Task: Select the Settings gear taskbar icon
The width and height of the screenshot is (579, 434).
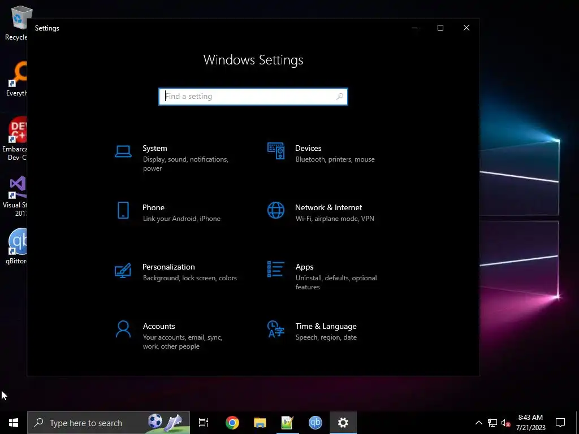Action: point(343,423)
